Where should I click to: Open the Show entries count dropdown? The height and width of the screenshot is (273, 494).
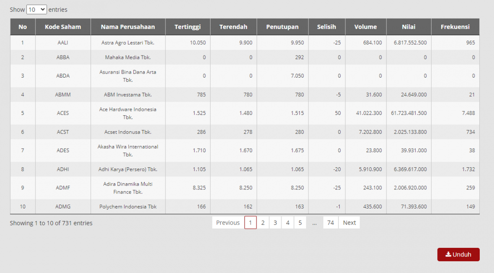(x=36, y=10)
